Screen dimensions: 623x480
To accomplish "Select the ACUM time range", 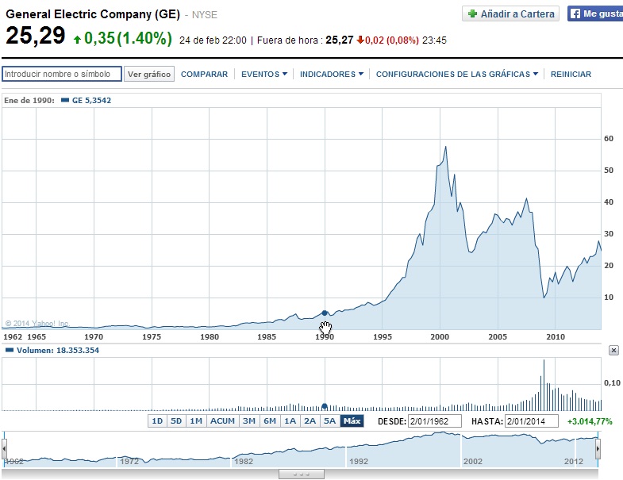I will (x=222, y=420).
